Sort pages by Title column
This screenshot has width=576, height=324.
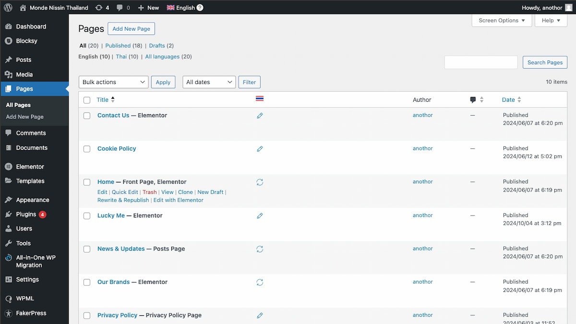pos(106,100)
